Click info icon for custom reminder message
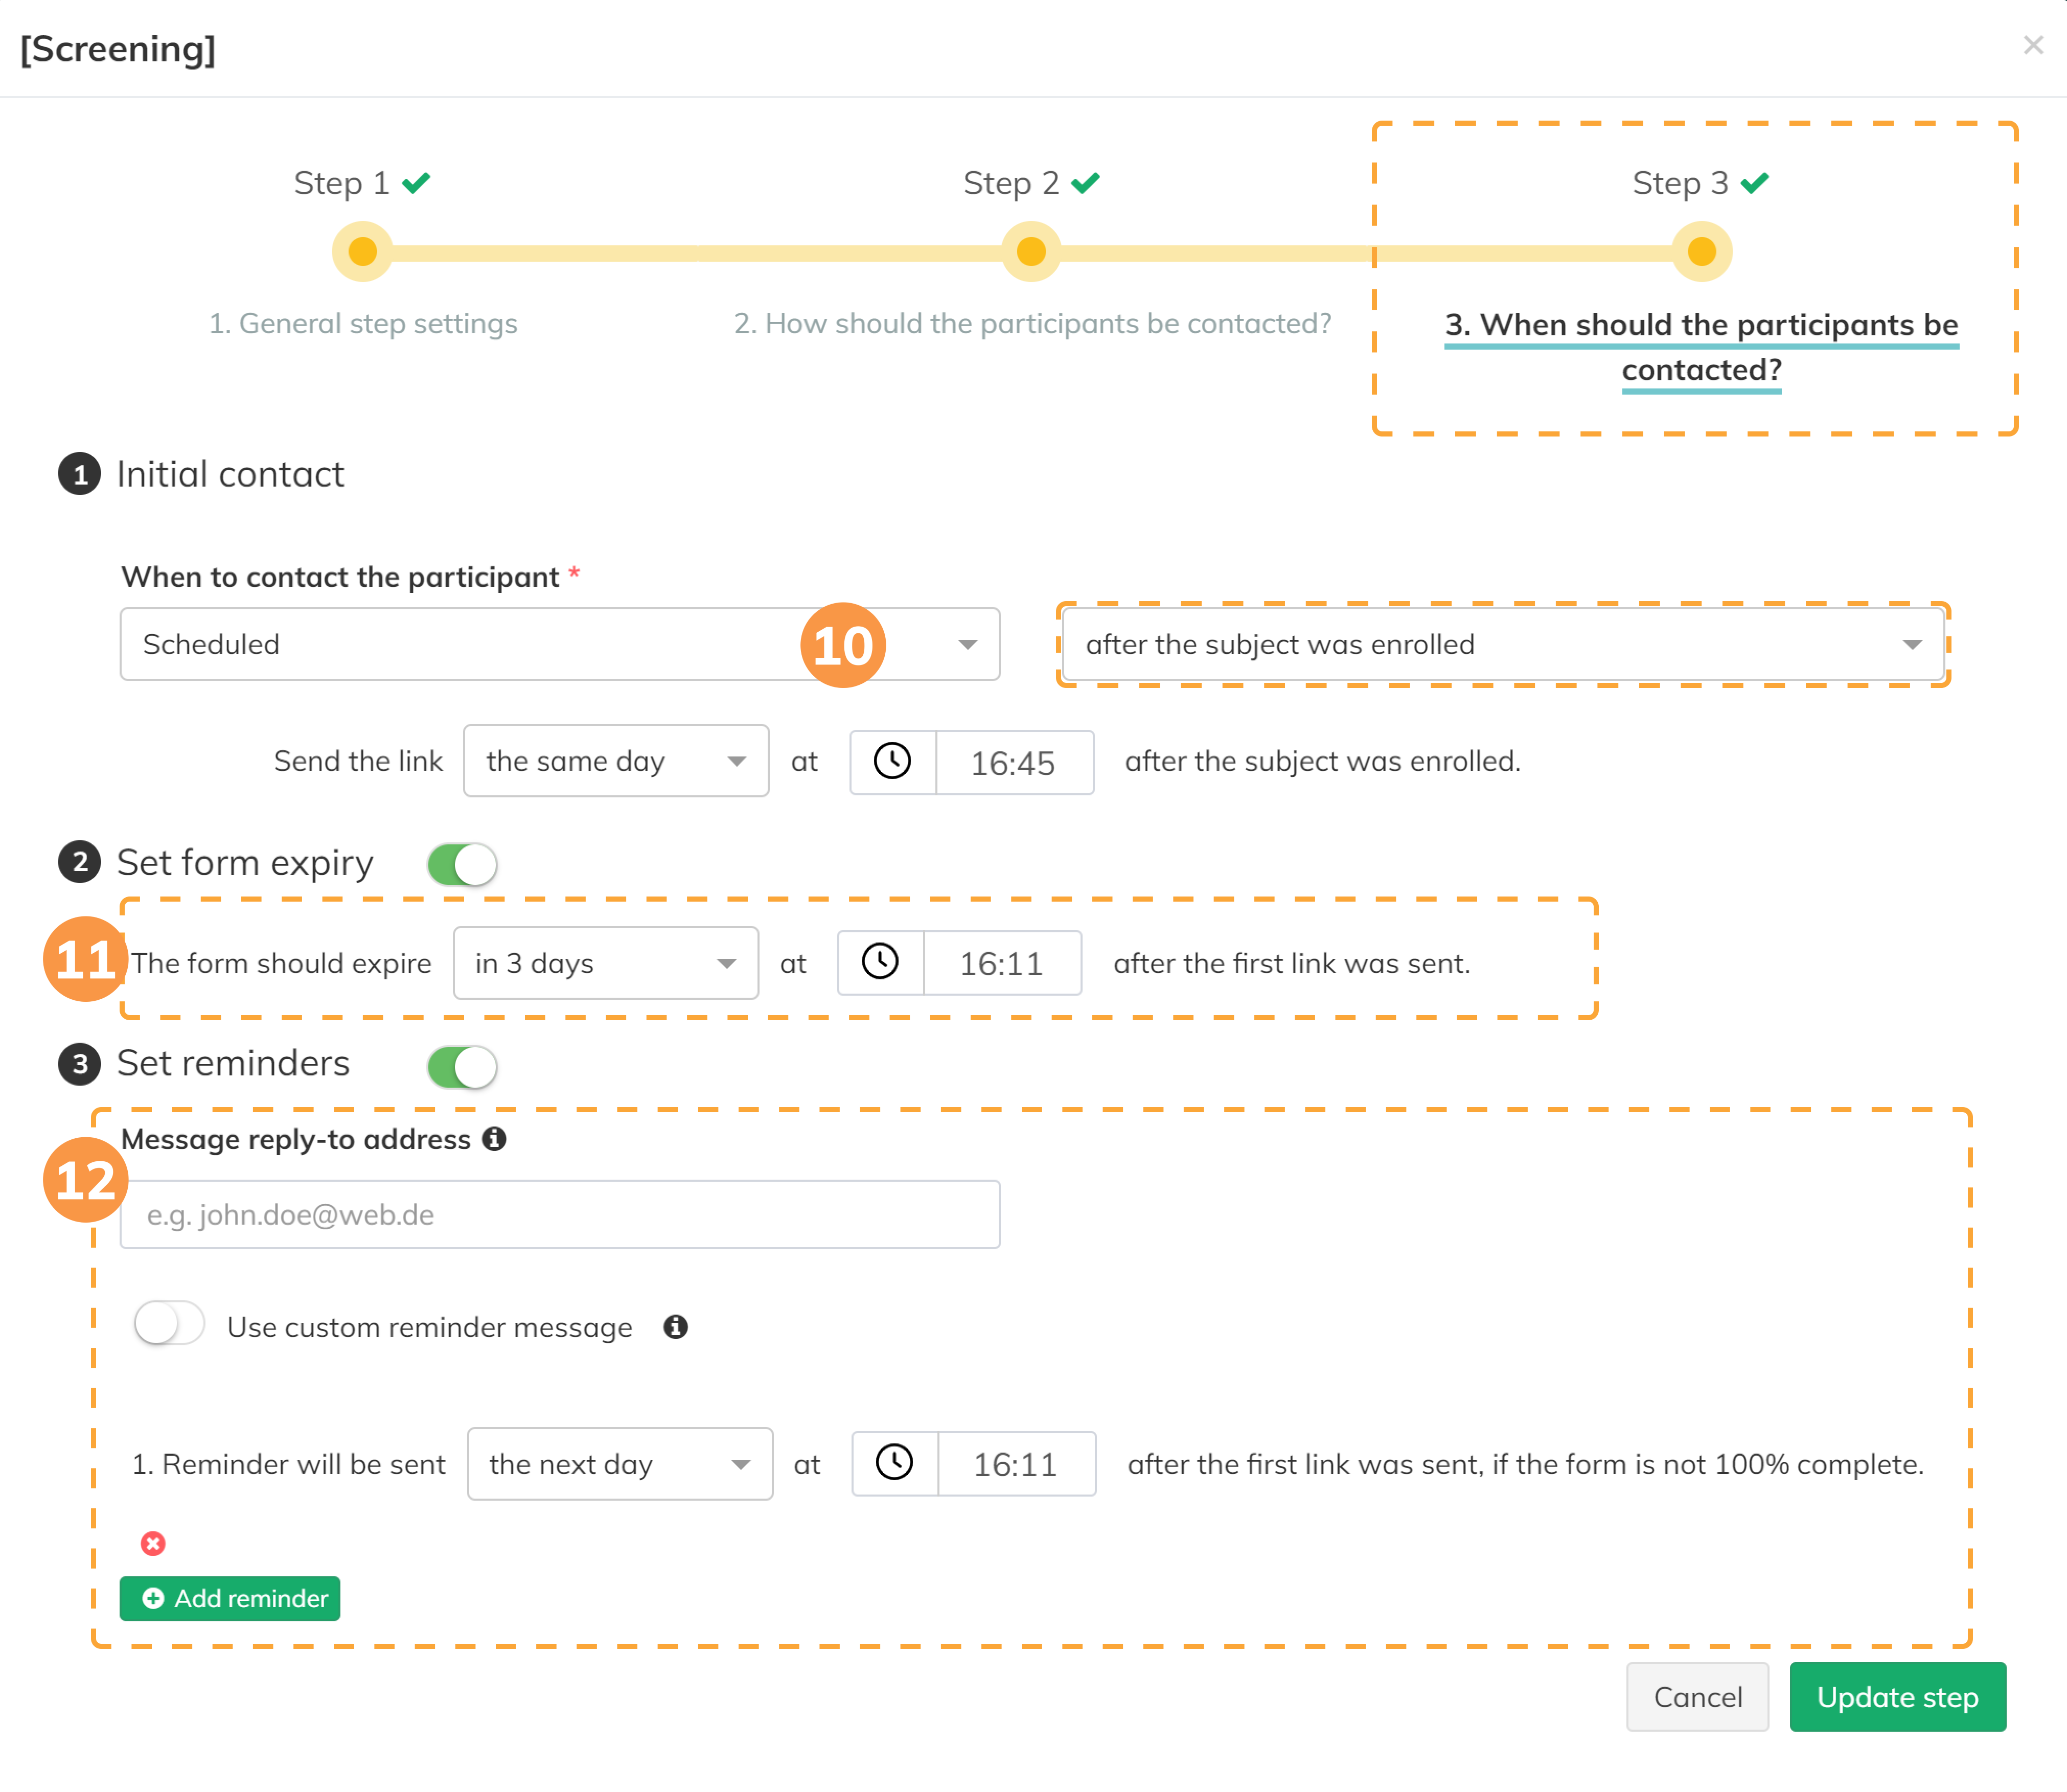Screen dimensions: 2067x1792 coord(675,1327)
